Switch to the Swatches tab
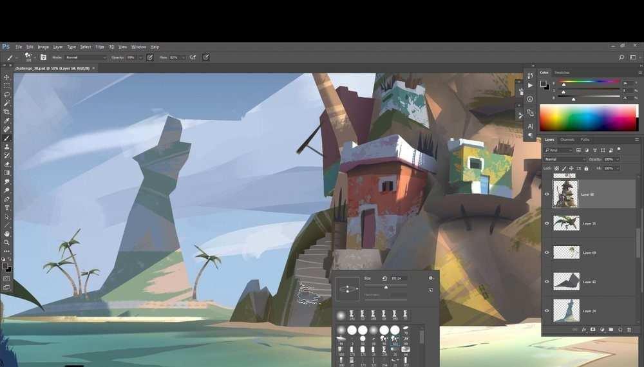This screenshot has width=644, height=367. (562, 73)
